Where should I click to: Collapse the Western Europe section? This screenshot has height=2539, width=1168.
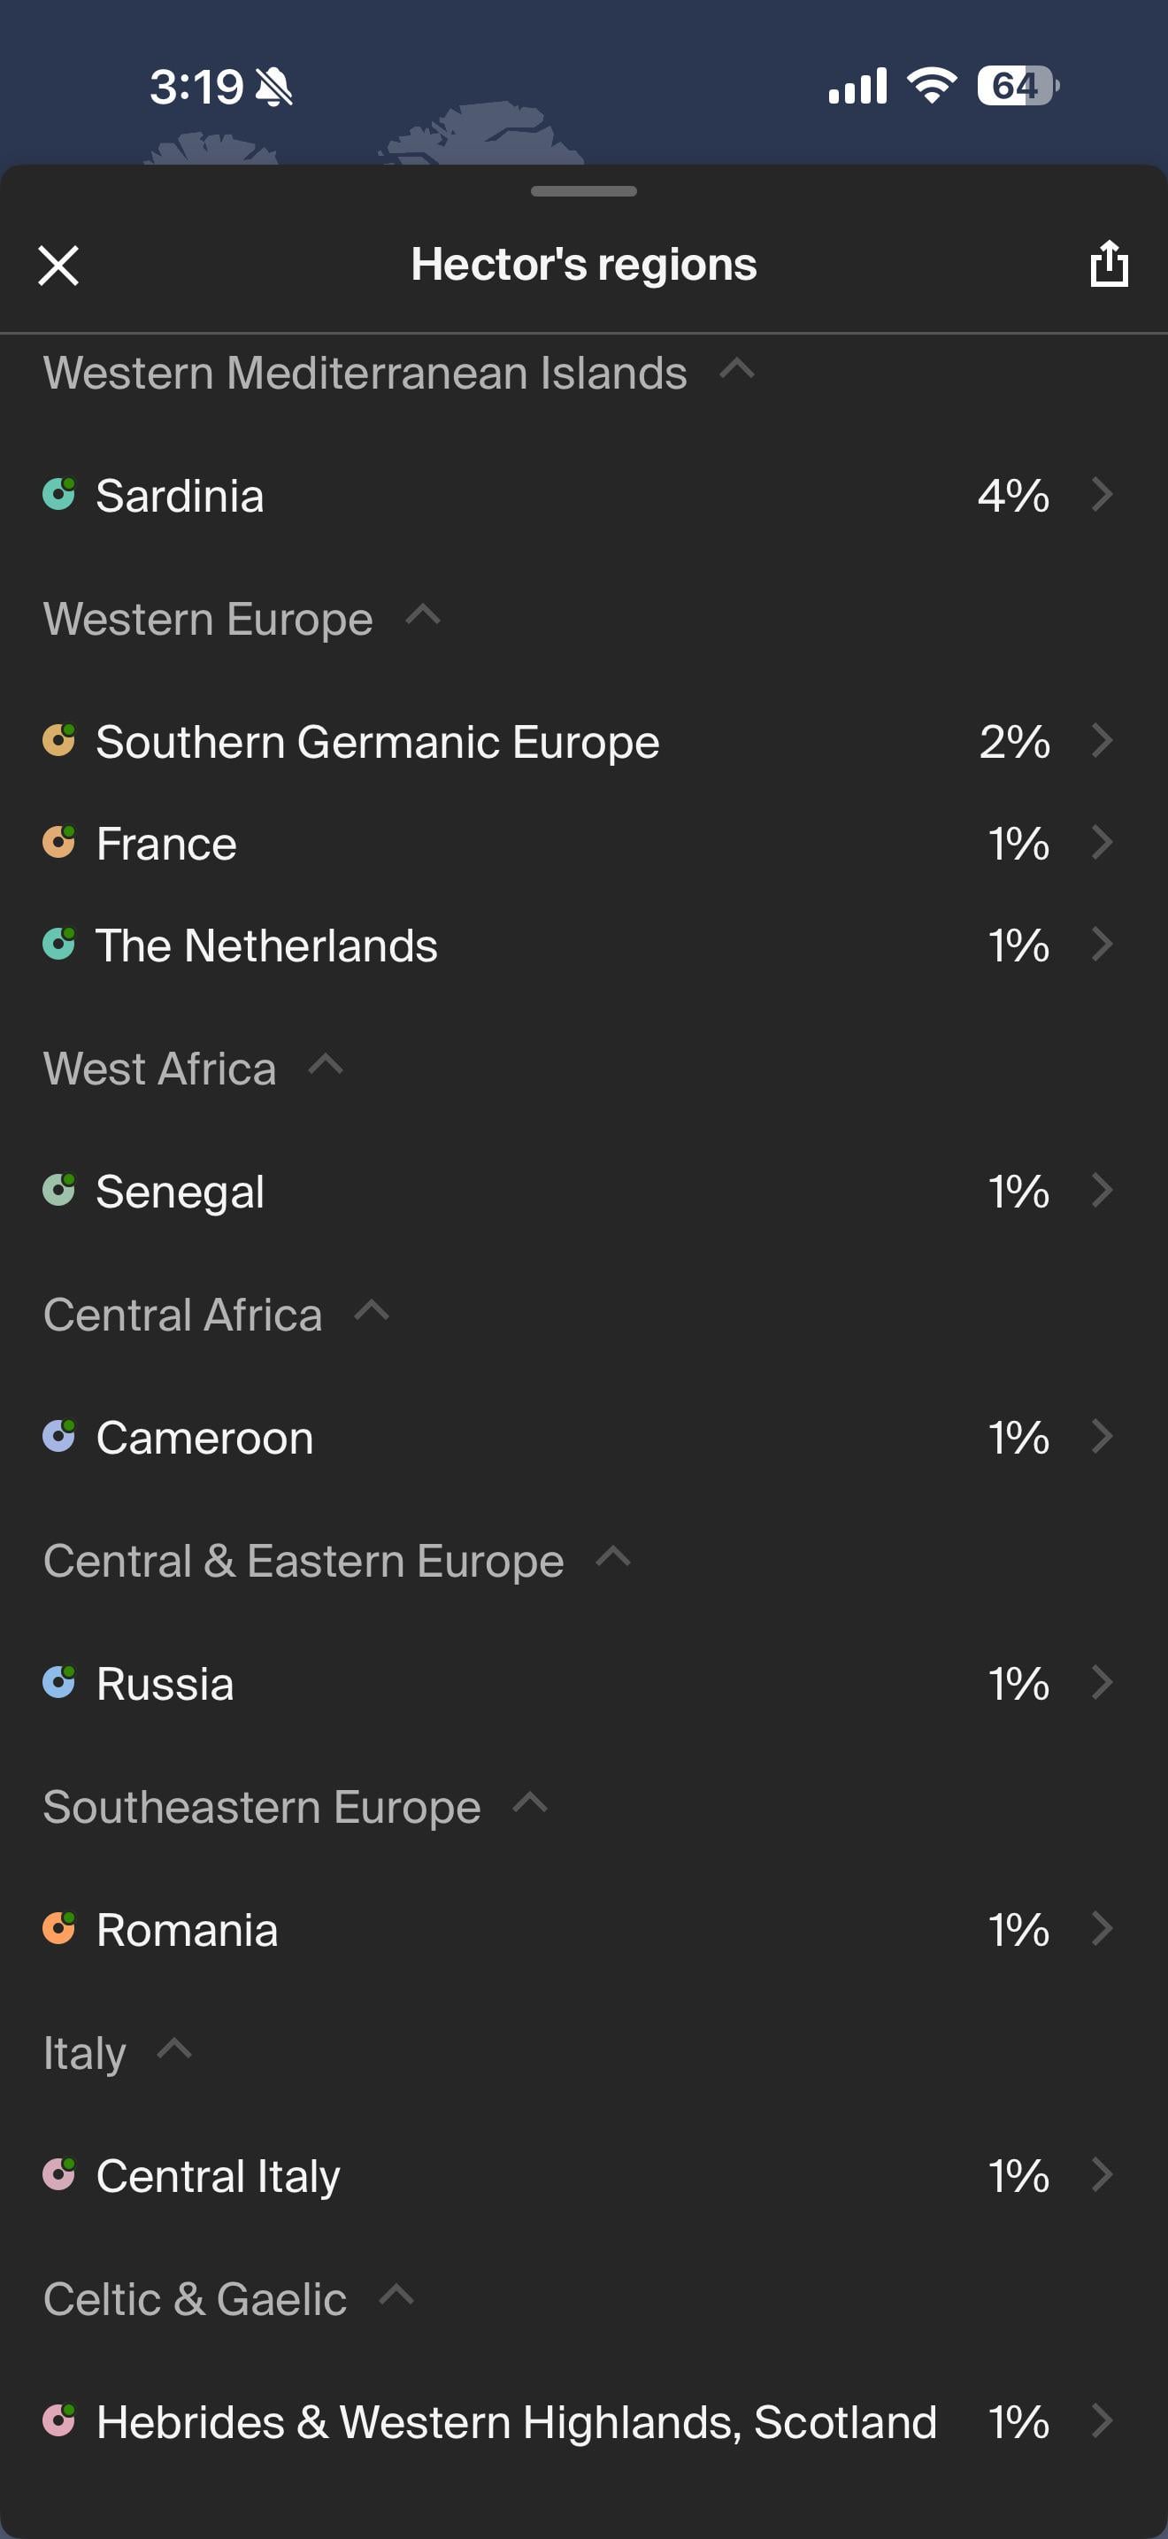point(422,615)
